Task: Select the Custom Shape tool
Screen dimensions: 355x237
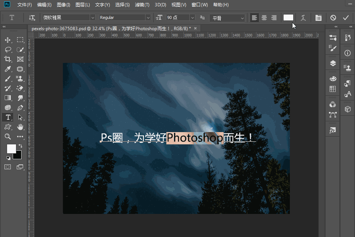Action: tap(8, 127)
